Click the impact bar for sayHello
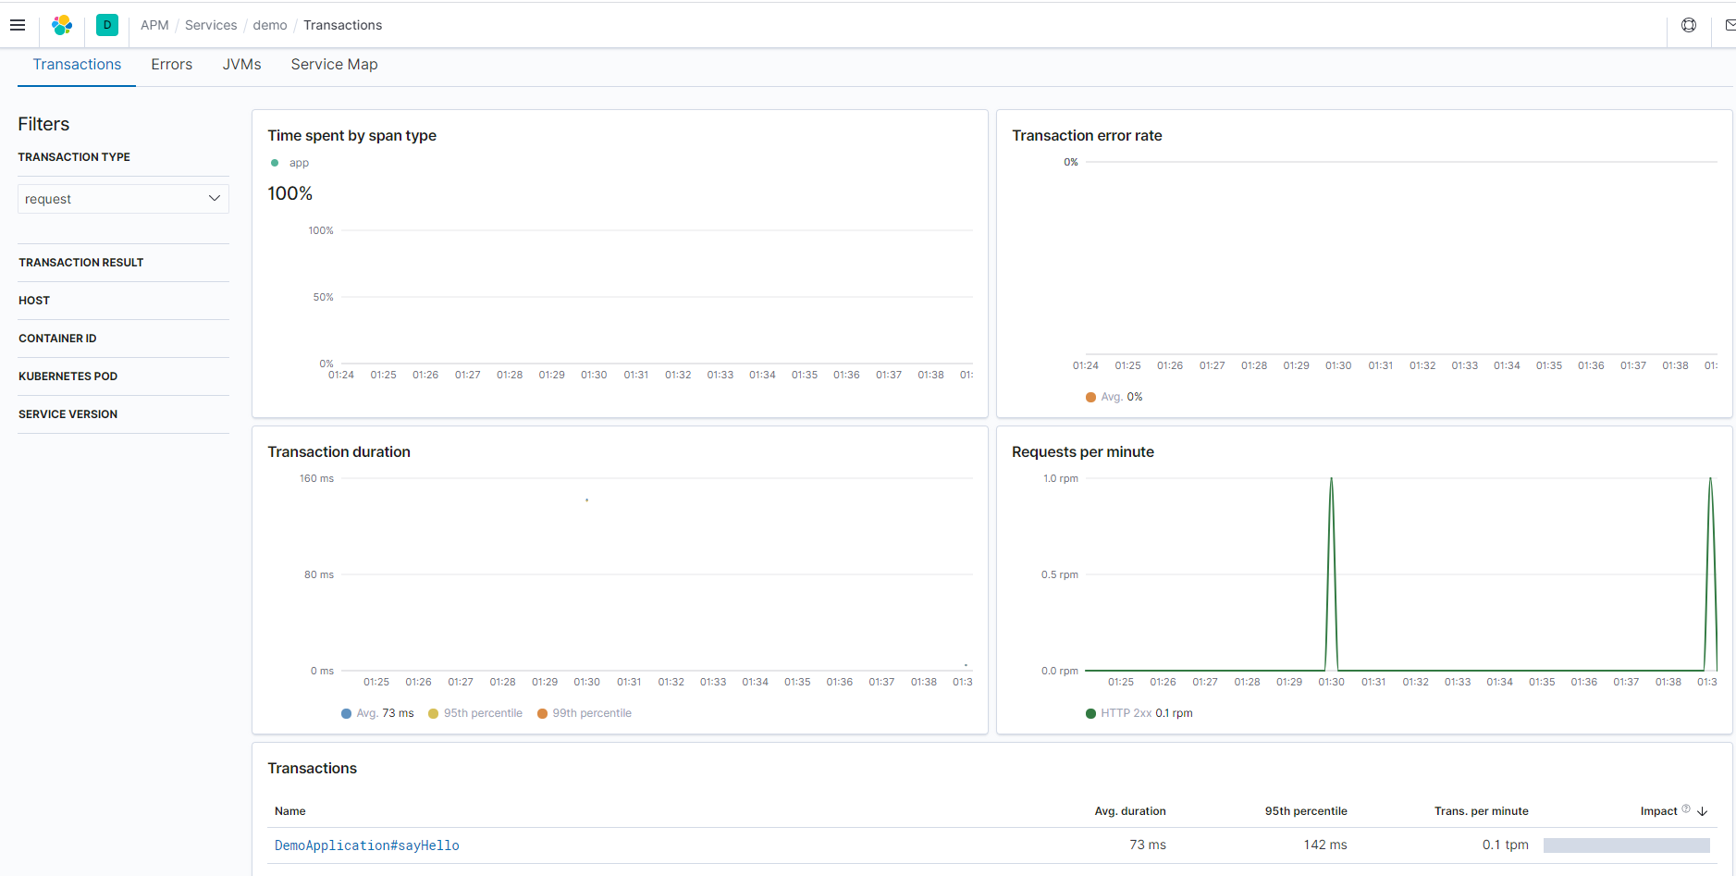The image size is (1736, 876). point(1627,845)
